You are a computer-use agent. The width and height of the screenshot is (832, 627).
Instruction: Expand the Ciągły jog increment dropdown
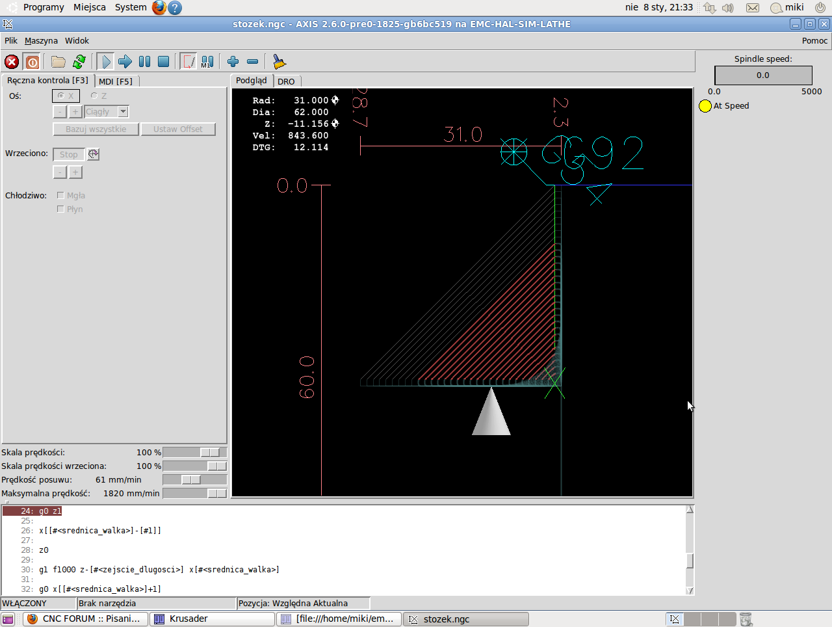pyautogui.click(x=123, y=112)
